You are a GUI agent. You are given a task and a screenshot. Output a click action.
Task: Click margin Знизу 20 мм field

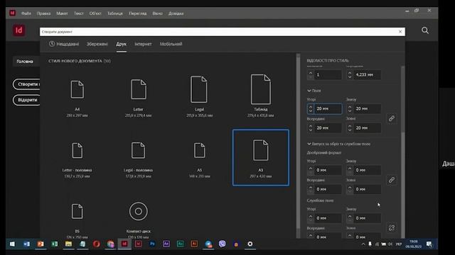(367, 108)
